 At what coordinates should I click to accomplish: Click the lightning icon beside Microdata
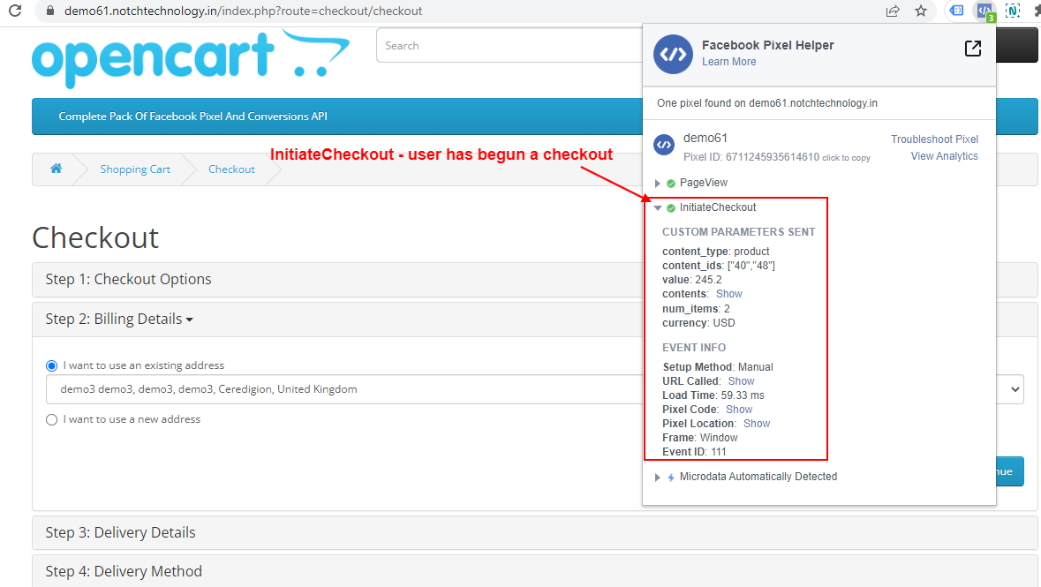[671, 478]
